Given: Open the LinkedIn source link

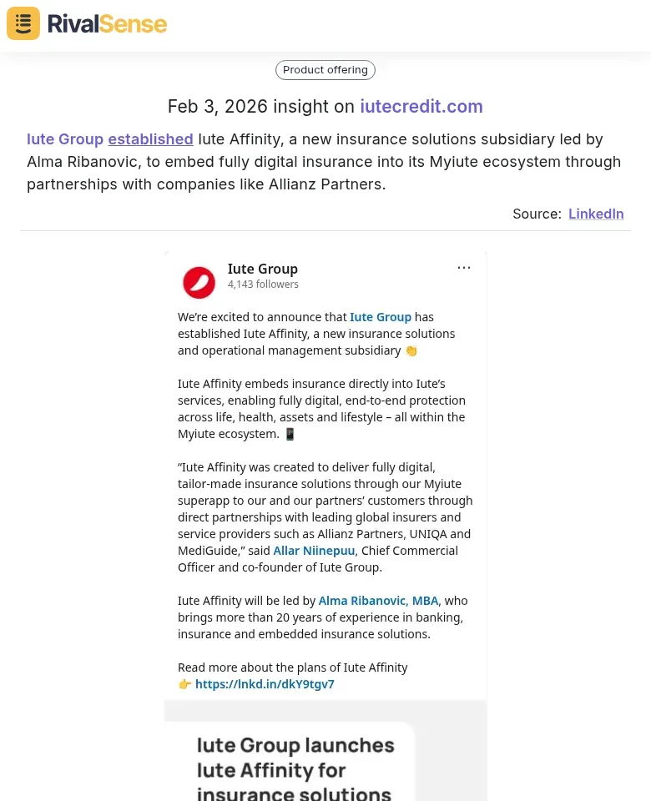Looking at the screenshot, I should [x=596, y=214].
